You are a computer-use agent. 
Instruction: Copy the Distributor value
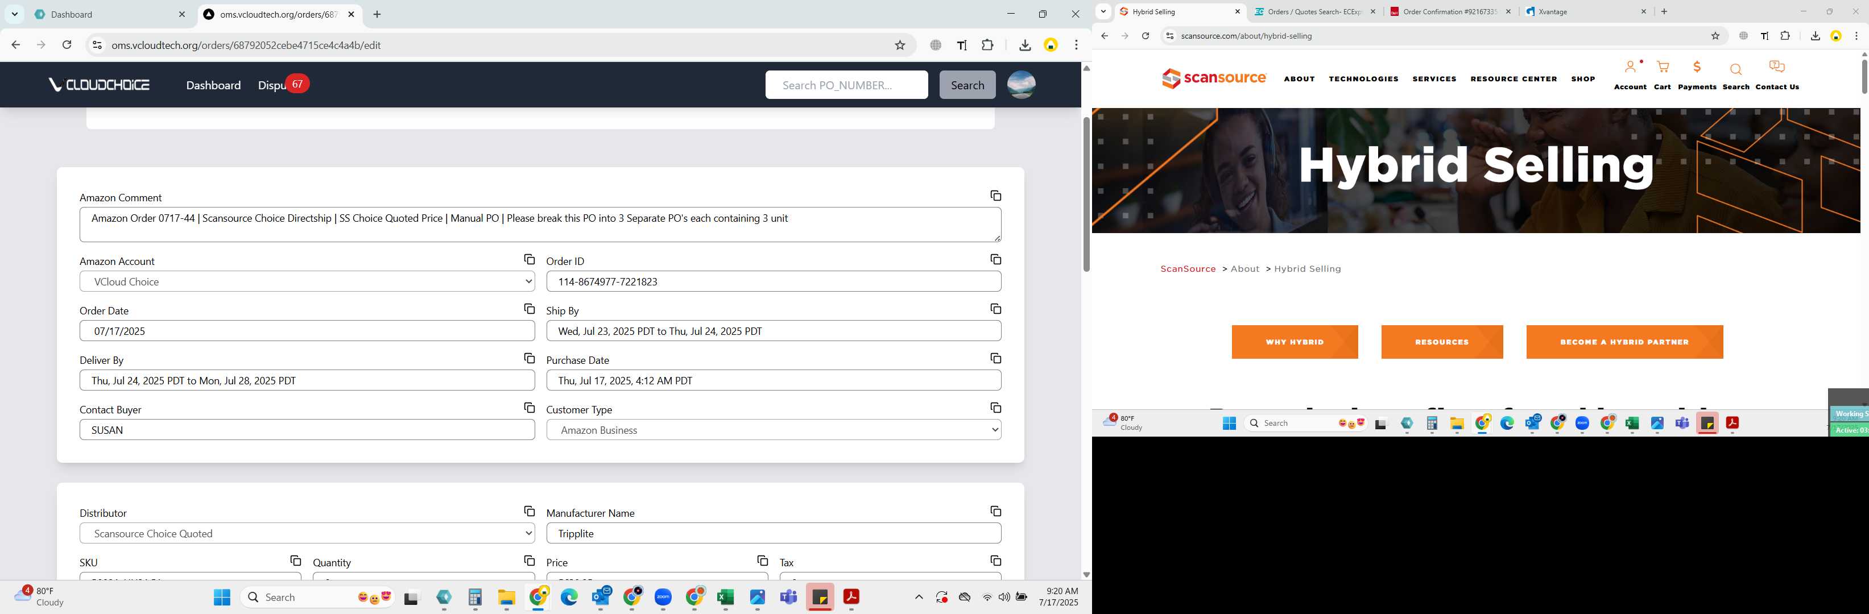point(529,512)
